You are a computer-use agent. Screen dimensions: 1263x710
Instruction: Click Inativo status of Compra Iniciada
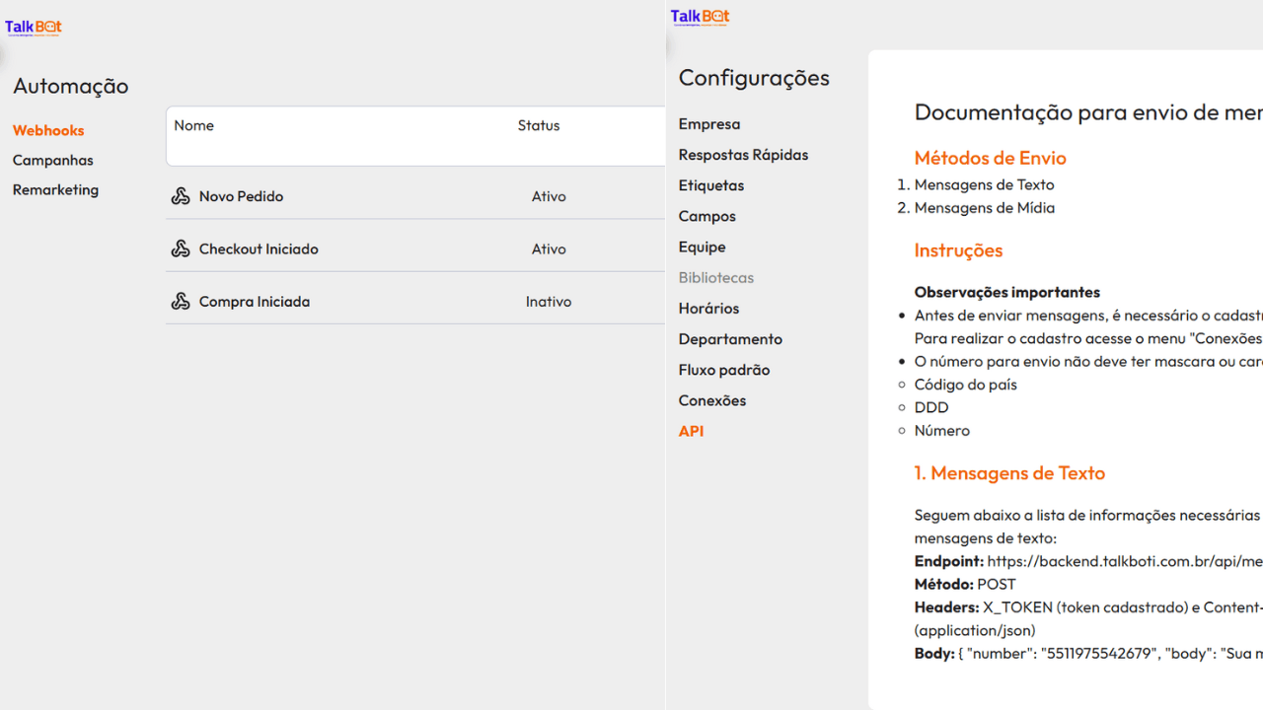pos(549,302)
